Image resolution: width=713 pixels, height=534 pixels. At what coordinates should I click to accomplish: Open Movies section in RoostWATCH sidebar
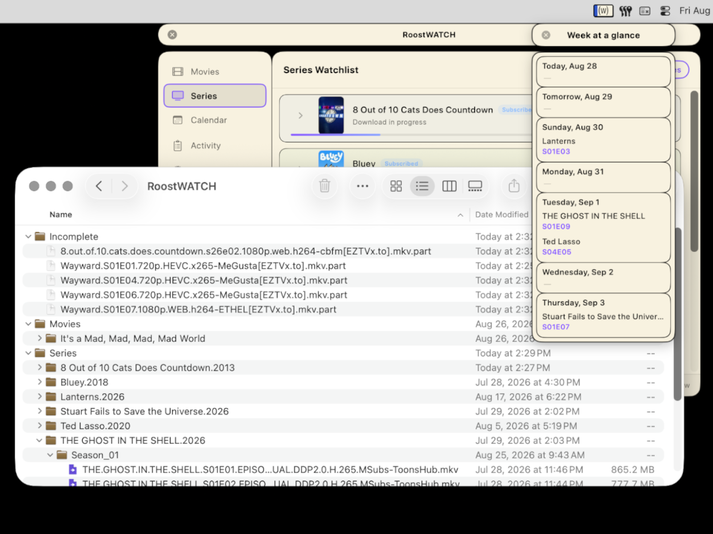(215, 72)
